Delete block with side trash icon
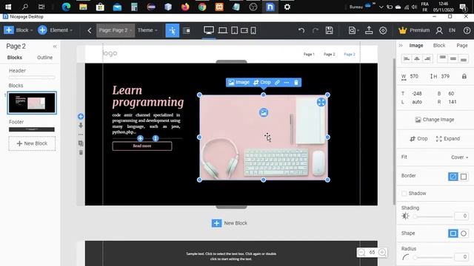The height and width of the screenshot is (266, 474). point(81,152)
